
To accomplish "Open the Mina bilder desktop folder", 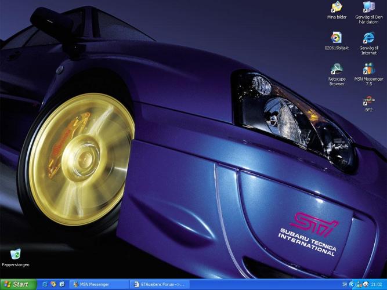I will coord(337,8).
